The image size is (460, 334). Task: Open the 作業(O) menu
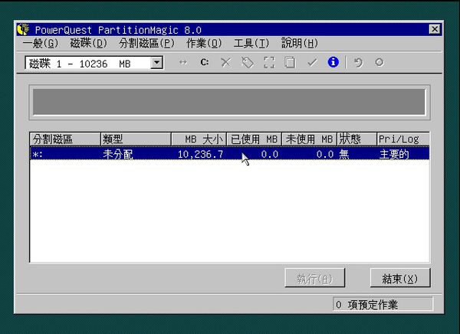click(x=204, y=44)
